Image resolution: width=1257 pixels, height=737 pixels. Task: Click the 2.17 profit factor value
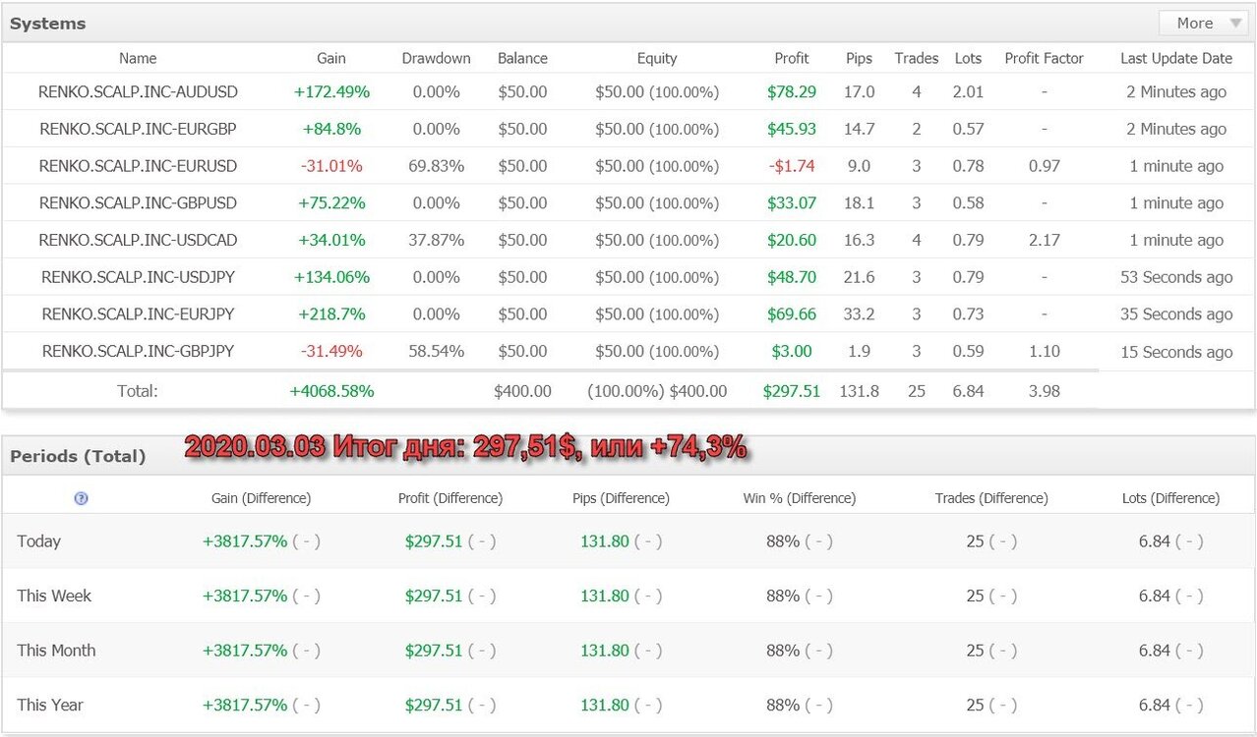(1044, 240)
